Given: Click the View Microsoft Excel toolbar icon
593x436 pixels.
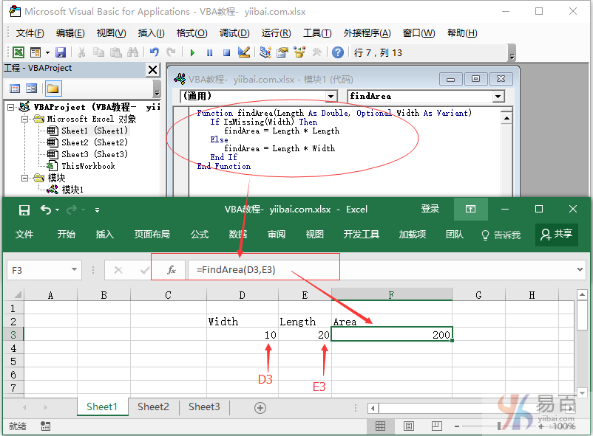Looking at the screenshot, I should tap(18, 52).
